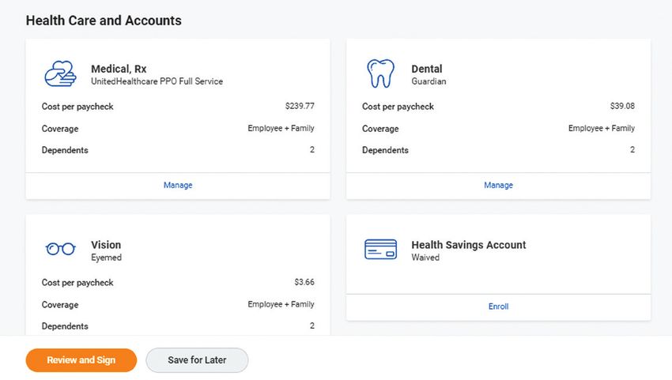The image size is (672, 380).
Task: Click the Review and Sign button
Action: click(81, 360)
